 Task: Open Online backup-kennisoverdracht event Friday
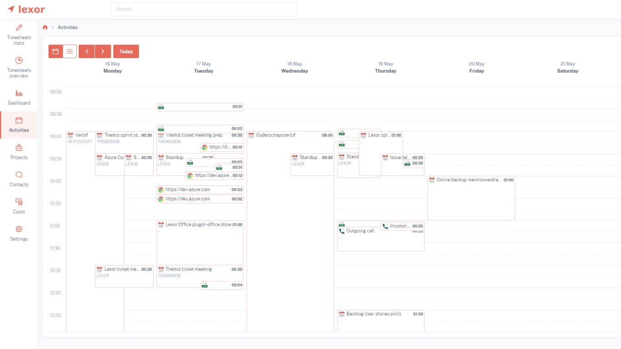[471, 198]
